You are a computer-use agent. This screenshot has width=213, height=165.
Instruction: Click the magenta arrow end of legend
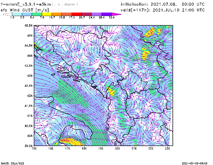pyautogui.click(x=116, y=14)
